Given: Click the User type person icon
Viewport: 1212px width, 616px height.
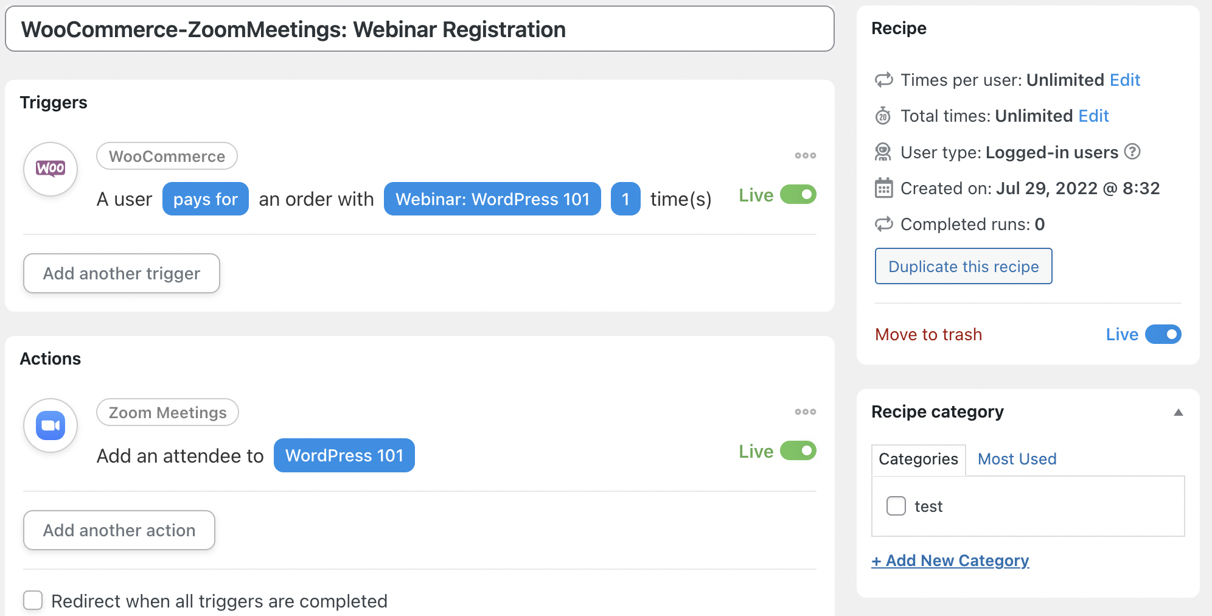Looking at the screenshot, I should pyautogui.click(x=883, y=152).
